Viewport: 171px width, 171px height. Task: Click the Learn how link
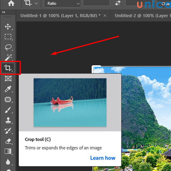103,158
